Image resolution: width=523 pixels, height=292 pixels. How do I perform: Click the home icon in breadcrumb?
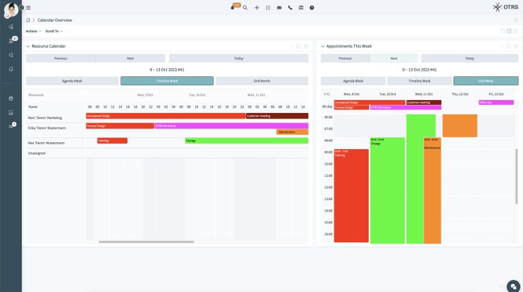pos(28,20)
